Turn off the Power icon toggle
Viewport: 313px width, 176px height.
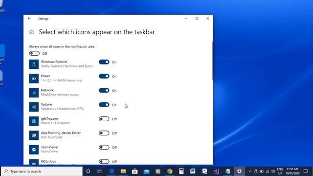[x=104, y=76]
